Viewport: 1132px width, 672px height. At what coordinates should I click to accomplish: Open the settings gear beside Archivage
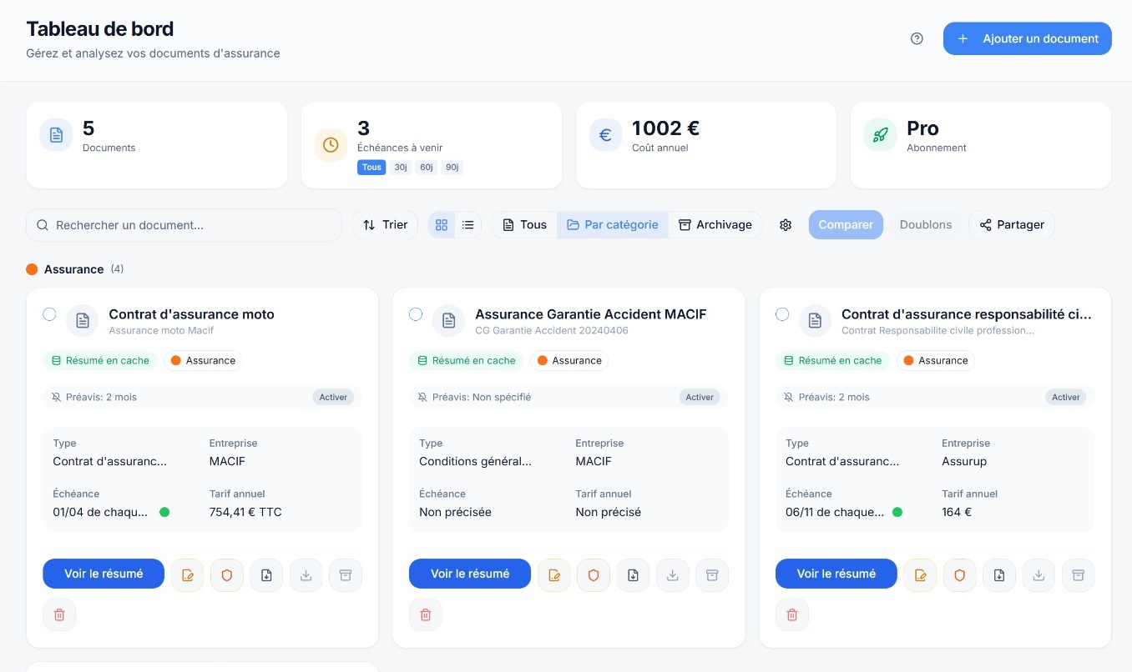pos(786,225)
